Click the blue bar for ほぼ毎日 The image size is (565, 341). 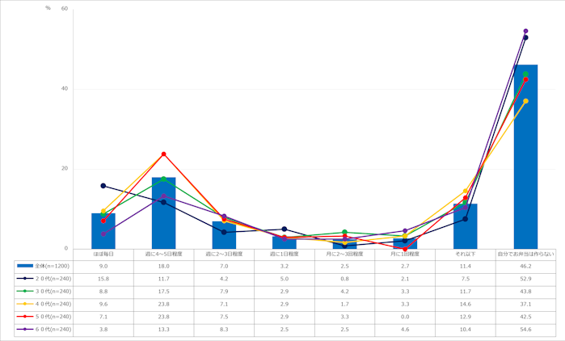(x=103, y=232)
